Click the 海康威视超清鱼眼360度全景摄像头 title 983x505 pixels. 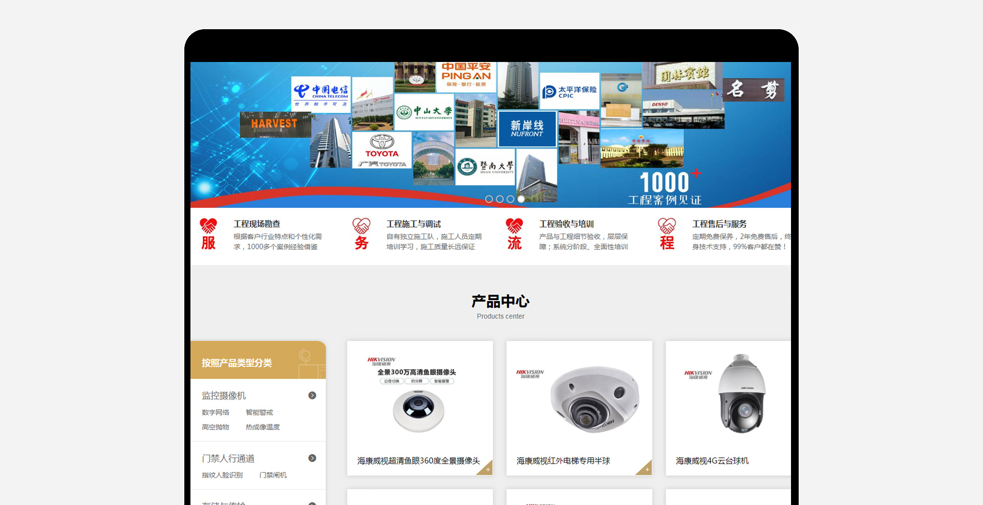(419, 461)
